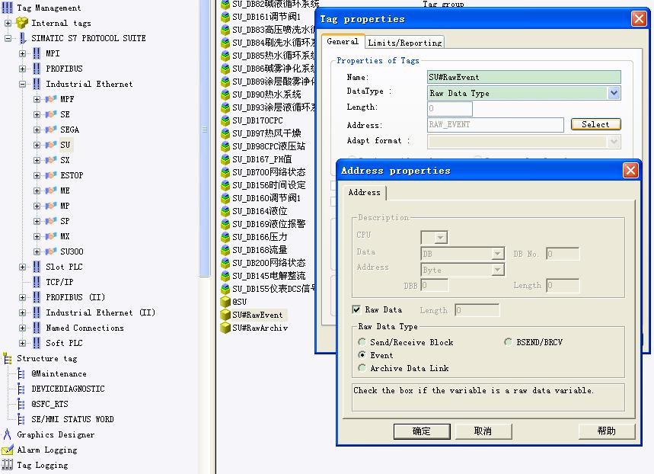
Task: Open the CPU dropdown in Address properties
Action: (440, 238)
